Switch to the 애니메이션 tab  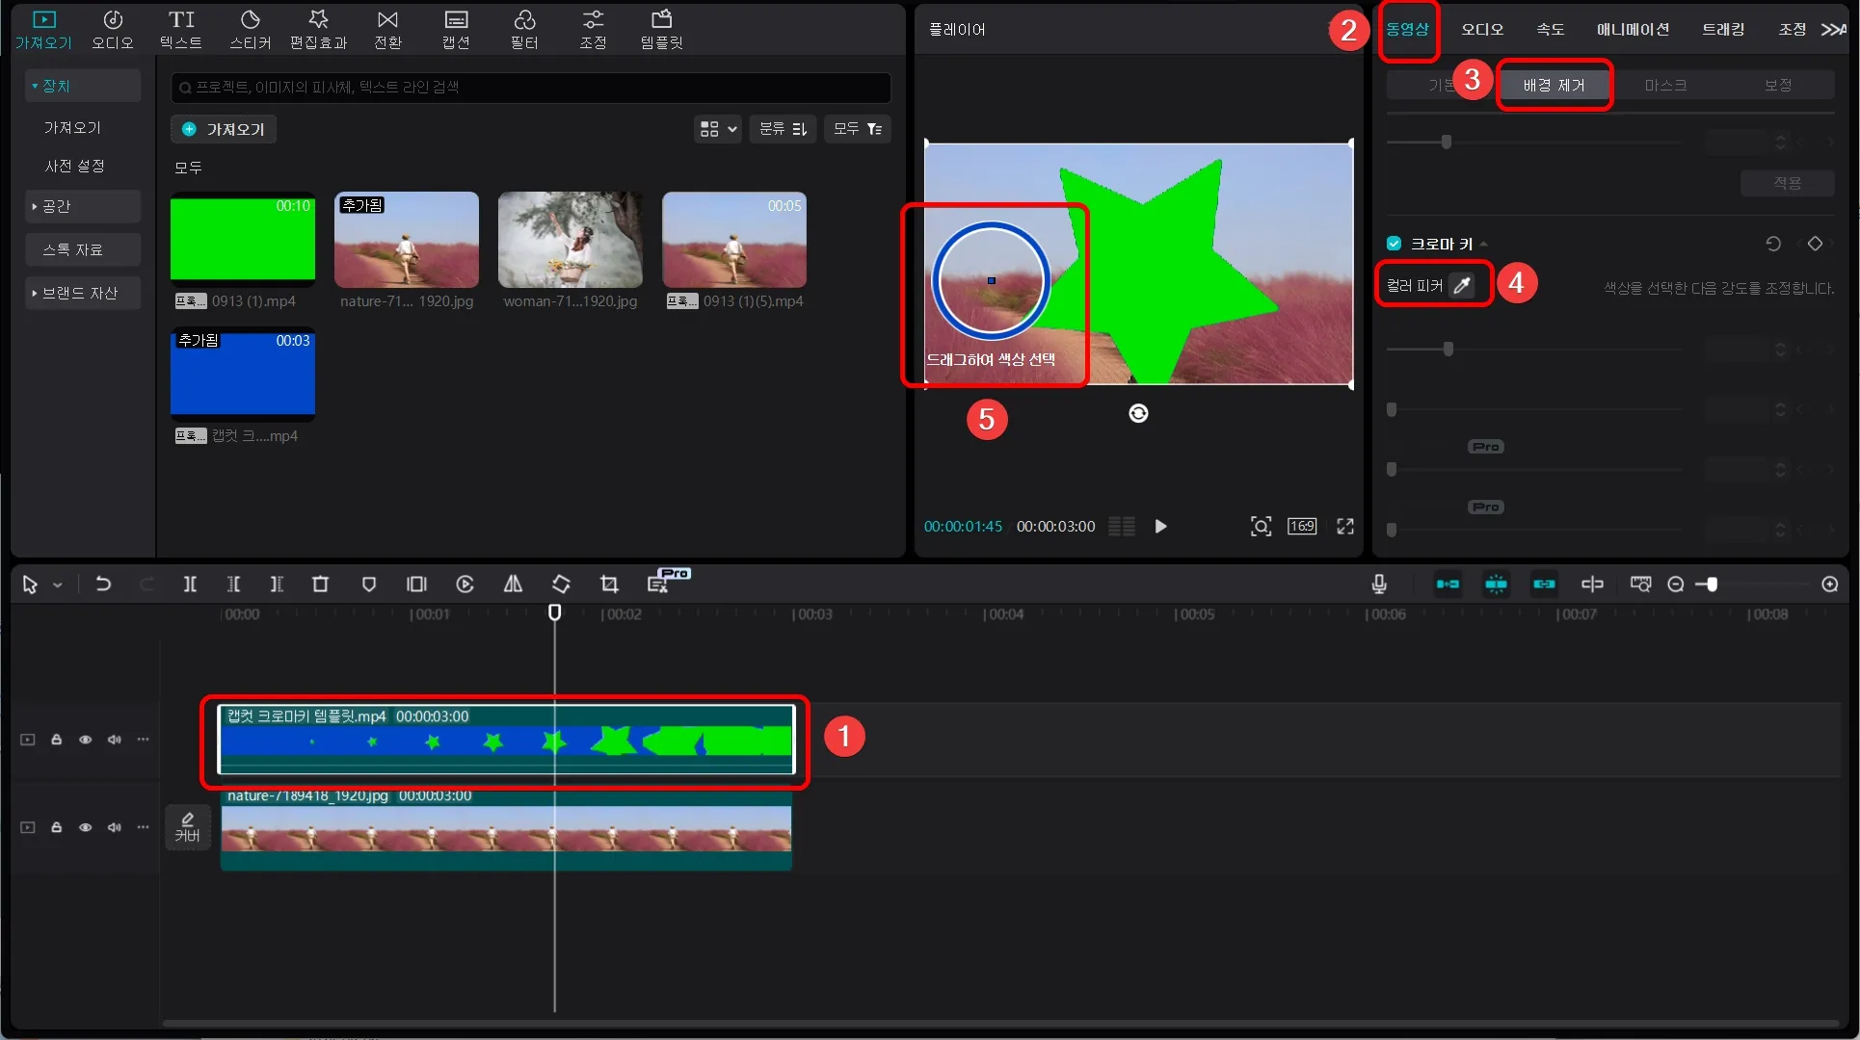[x=1632, y=29]
